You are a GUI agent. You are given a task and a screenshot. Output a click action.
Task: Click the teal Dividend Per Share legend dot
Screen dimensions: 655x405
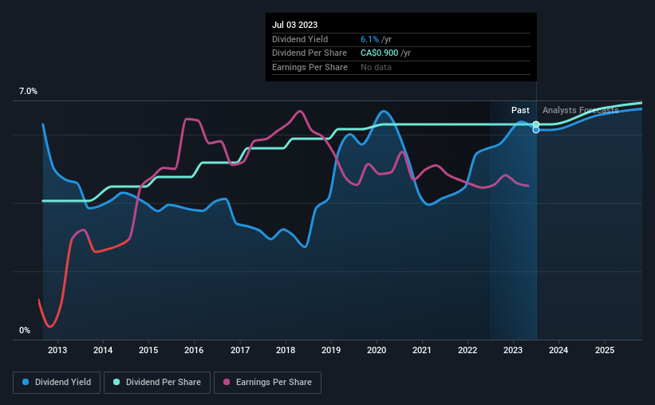(x=116, y=382)
